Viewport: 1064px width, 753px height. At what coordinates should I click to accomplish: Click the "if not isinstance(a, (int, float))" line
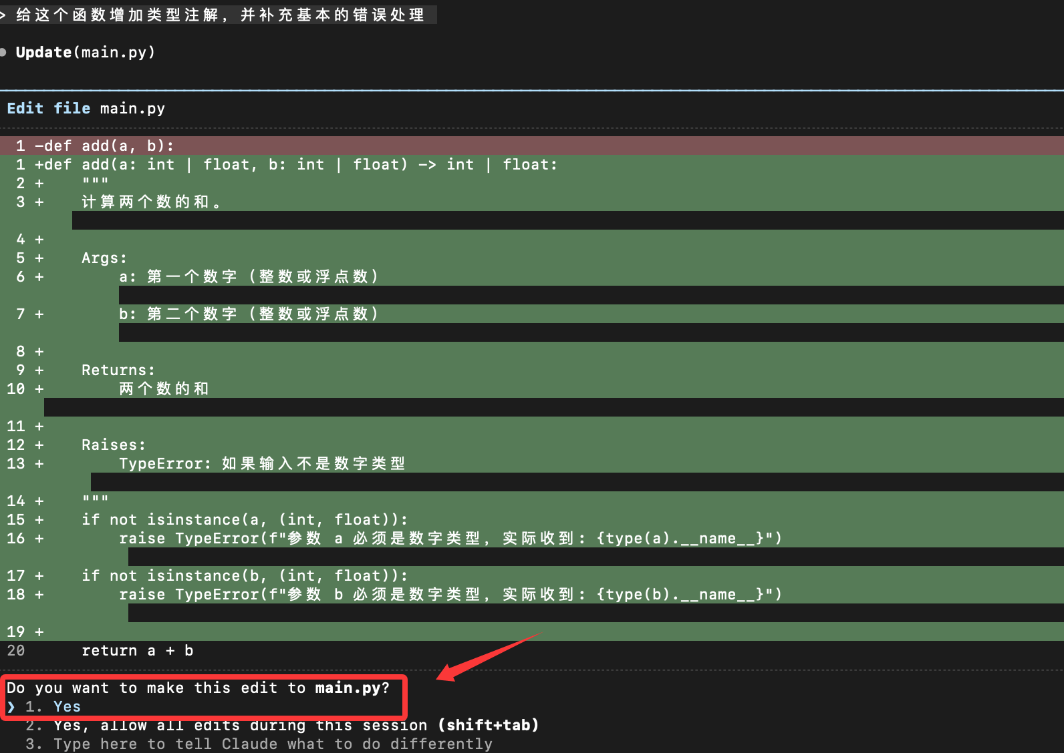[244, 519]
